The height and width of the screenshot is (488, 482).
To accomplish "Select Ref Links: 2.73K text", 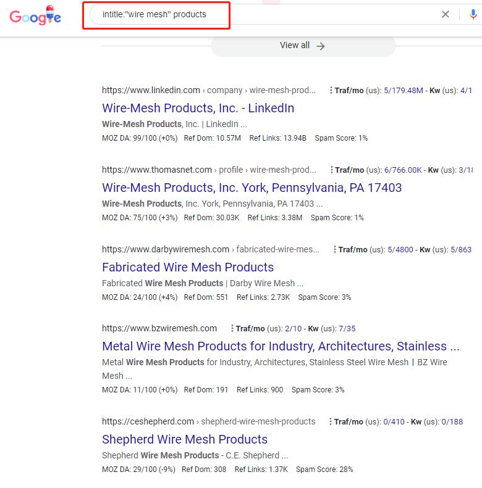I will [263, 297].
